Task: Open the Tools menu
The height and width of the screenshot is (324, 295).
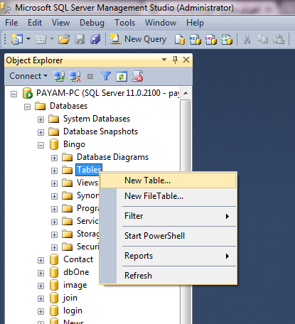Action: [125, 23]
